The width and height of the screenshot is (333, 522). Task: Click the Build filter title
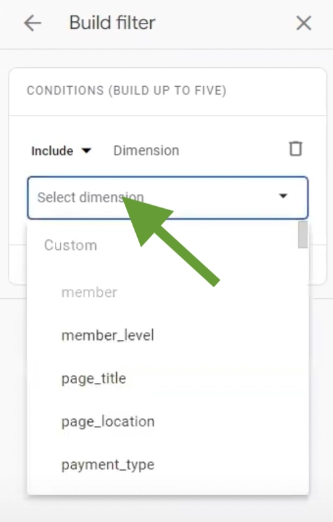112,23
